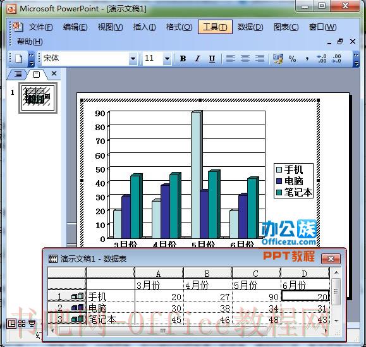
Task: Close the 数据表 datasheet window
Action: pos(331,259)
